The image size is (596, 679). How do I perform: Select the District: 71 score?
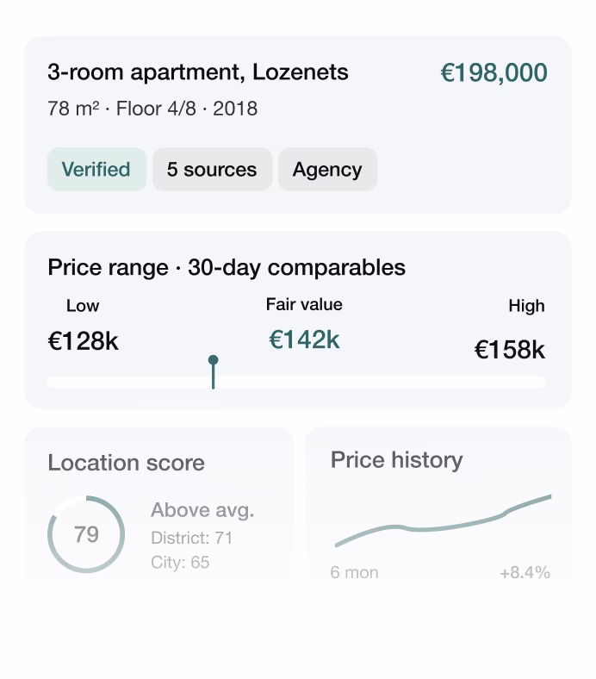[x=191, y=538]
